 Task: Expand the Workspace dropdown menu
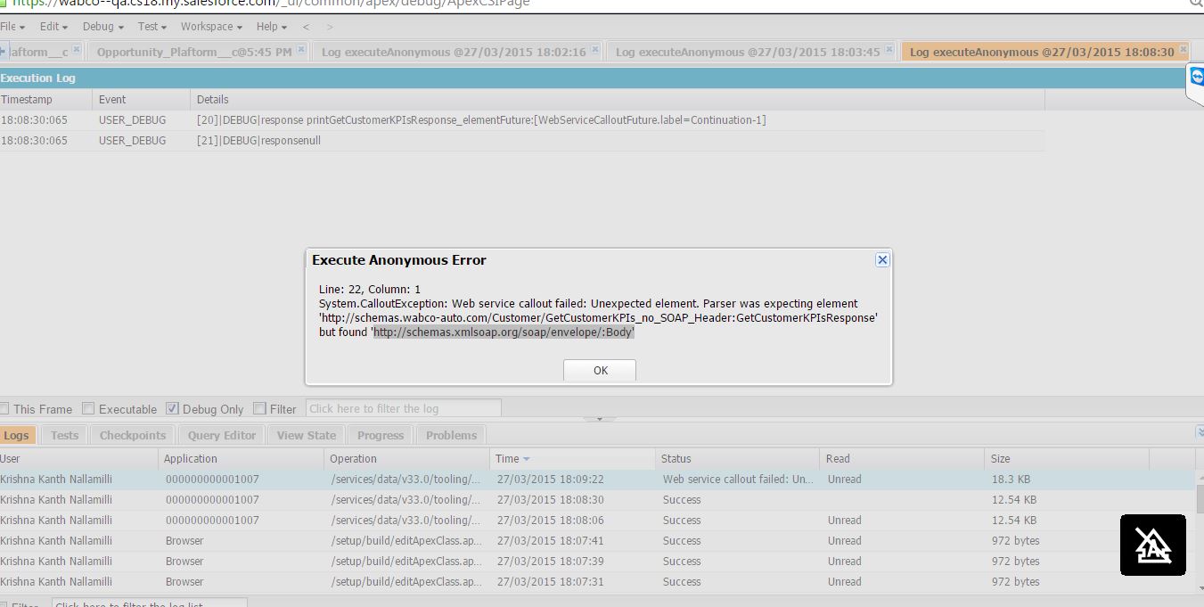click(x=211, y=27)
